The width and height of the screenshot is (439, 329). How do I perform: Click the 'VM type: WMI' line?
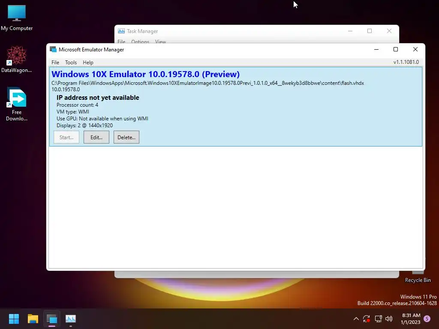click(73, 112)
